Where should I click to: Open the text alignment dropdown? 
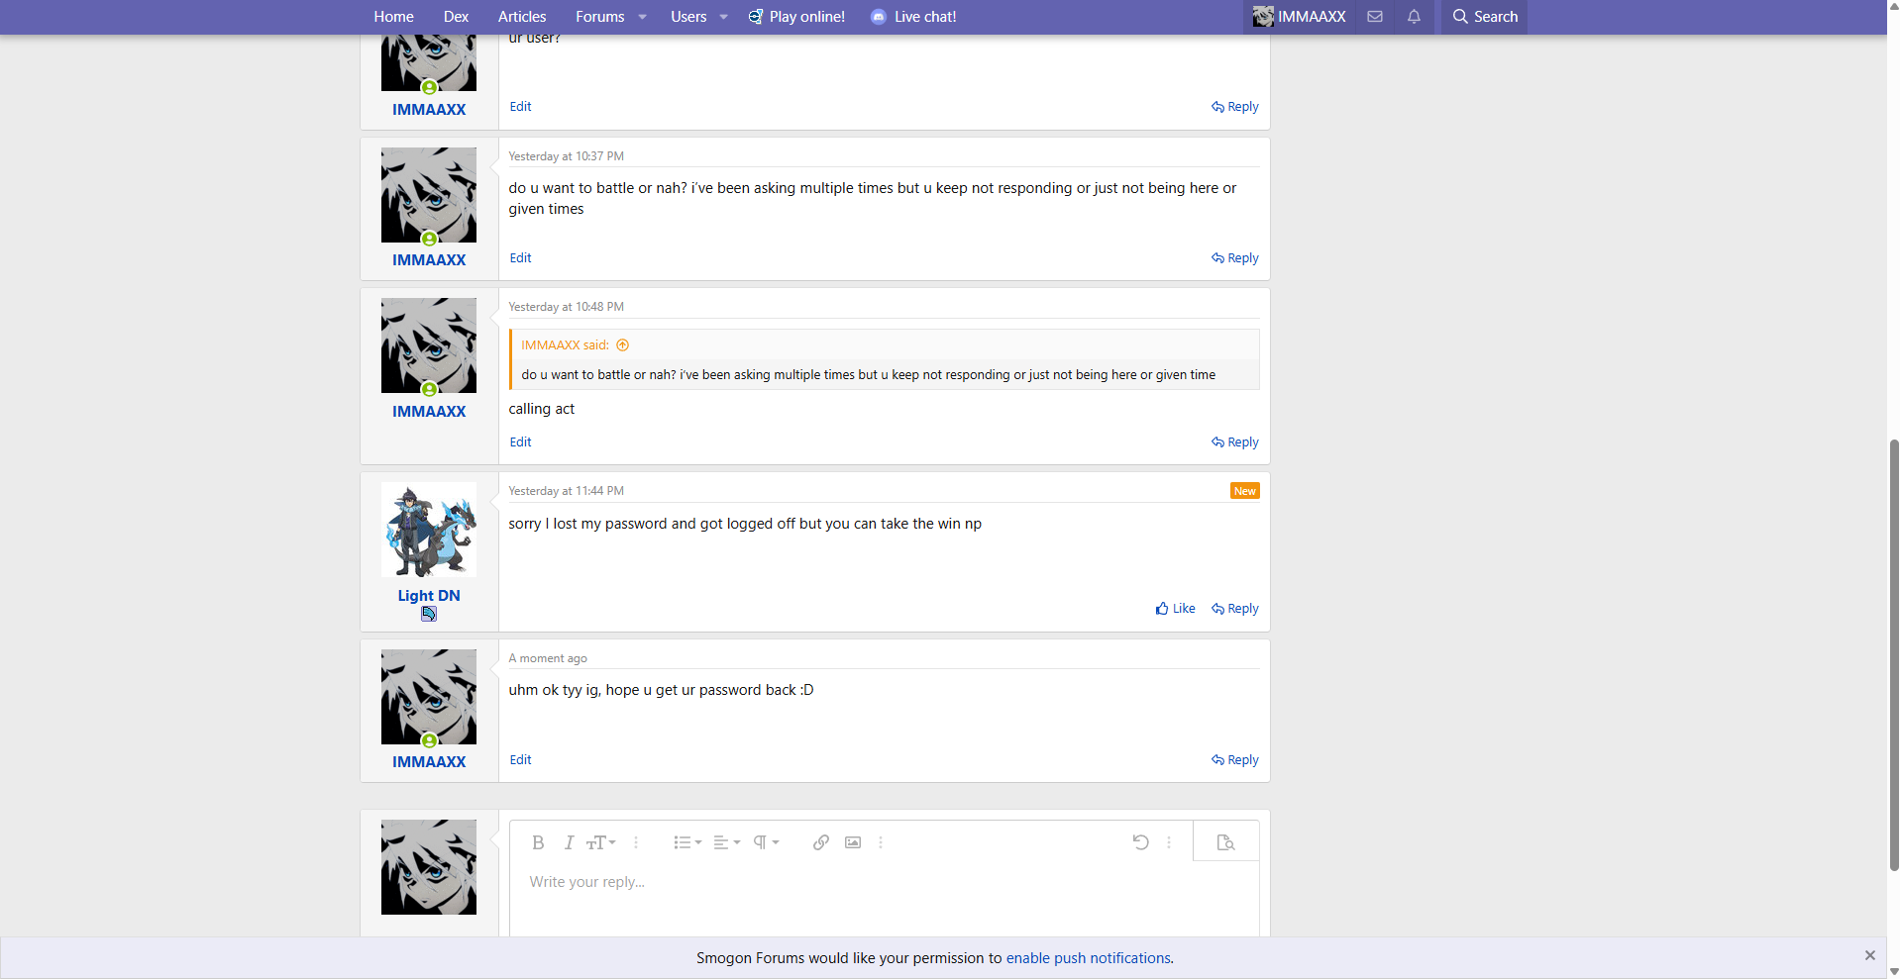pos(726,842)
